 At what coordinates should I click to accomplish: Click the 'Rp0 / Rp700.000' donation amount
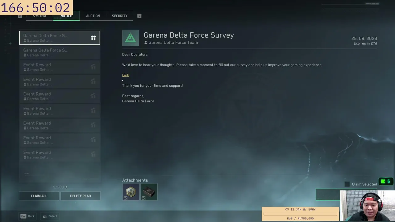coord(300,218)
